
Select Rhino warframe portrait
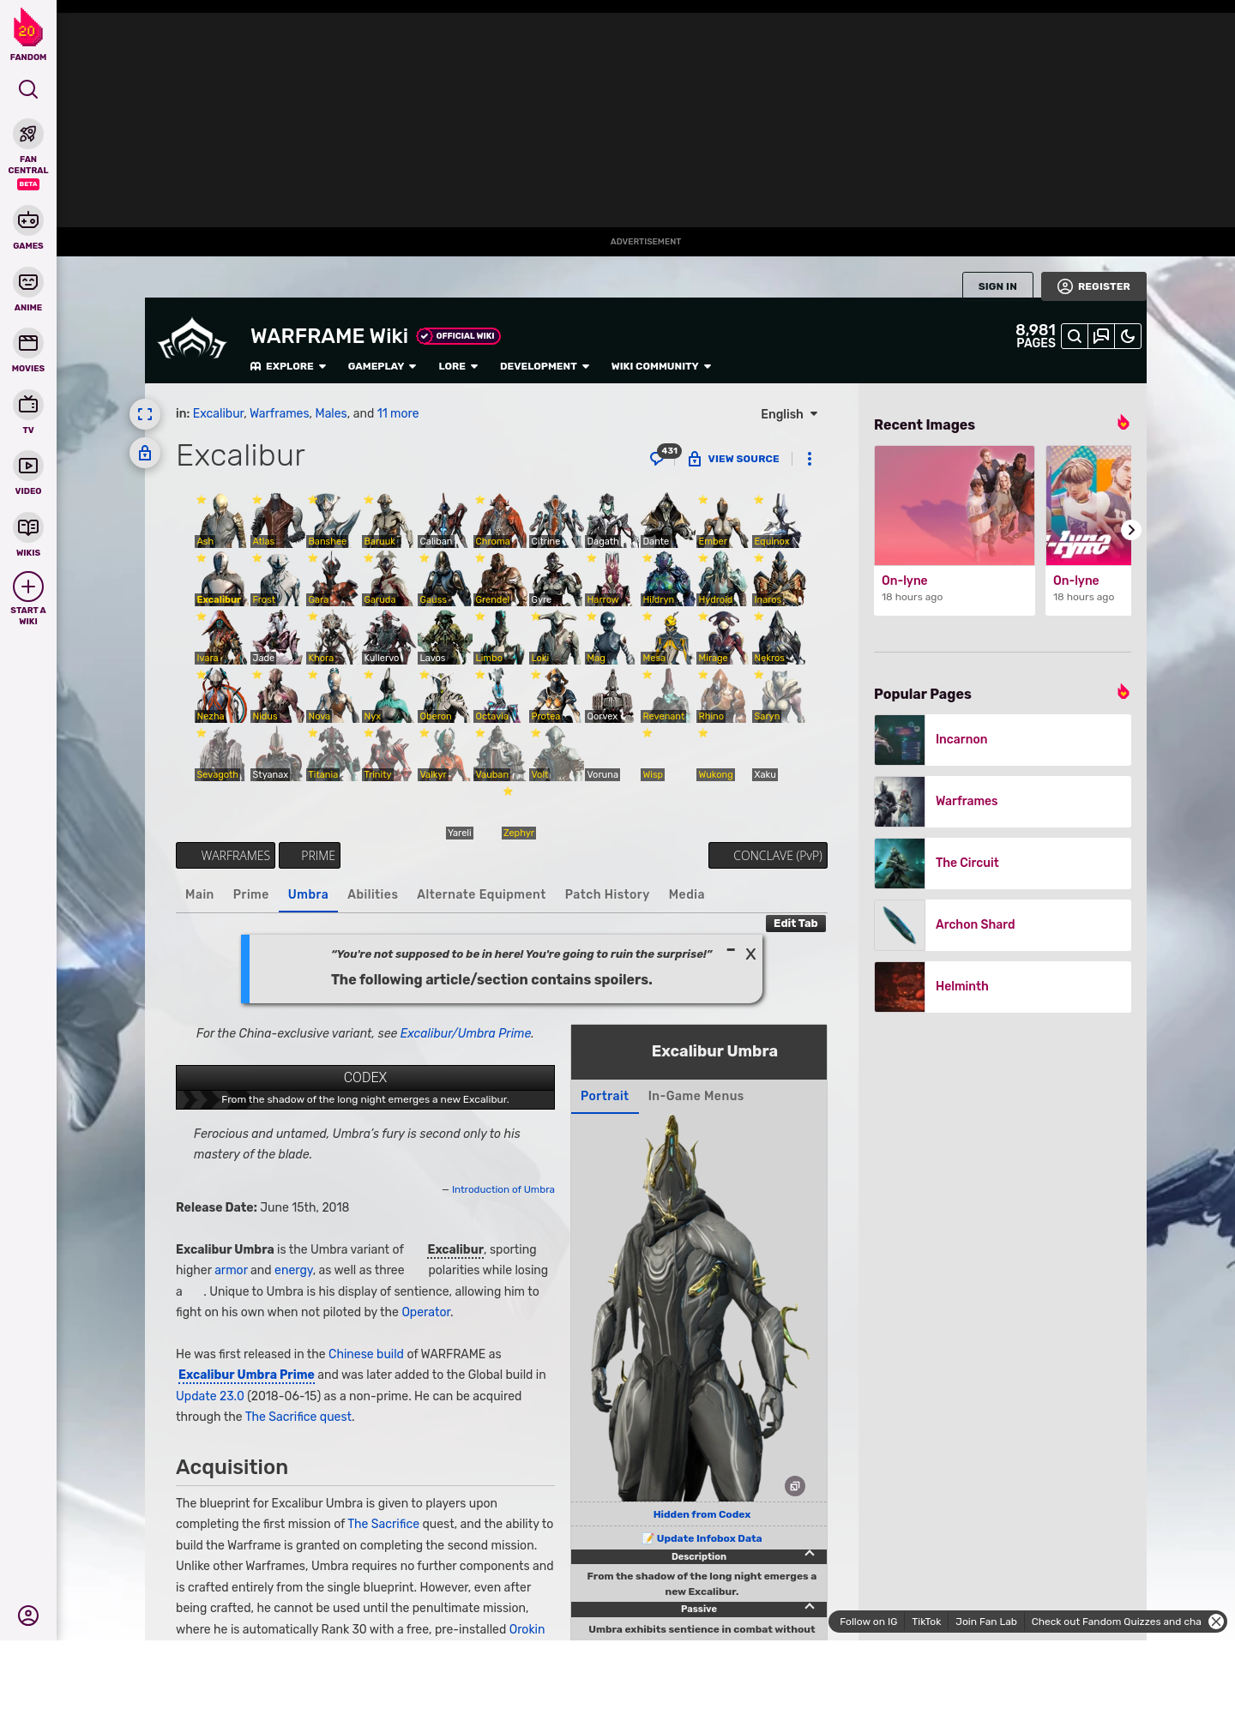point(722,695)
